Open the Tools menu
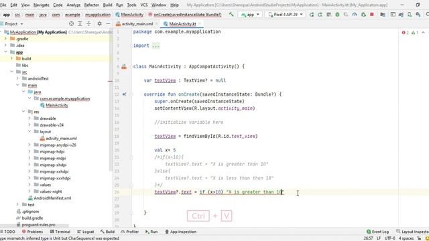 (x=131, y=5)
